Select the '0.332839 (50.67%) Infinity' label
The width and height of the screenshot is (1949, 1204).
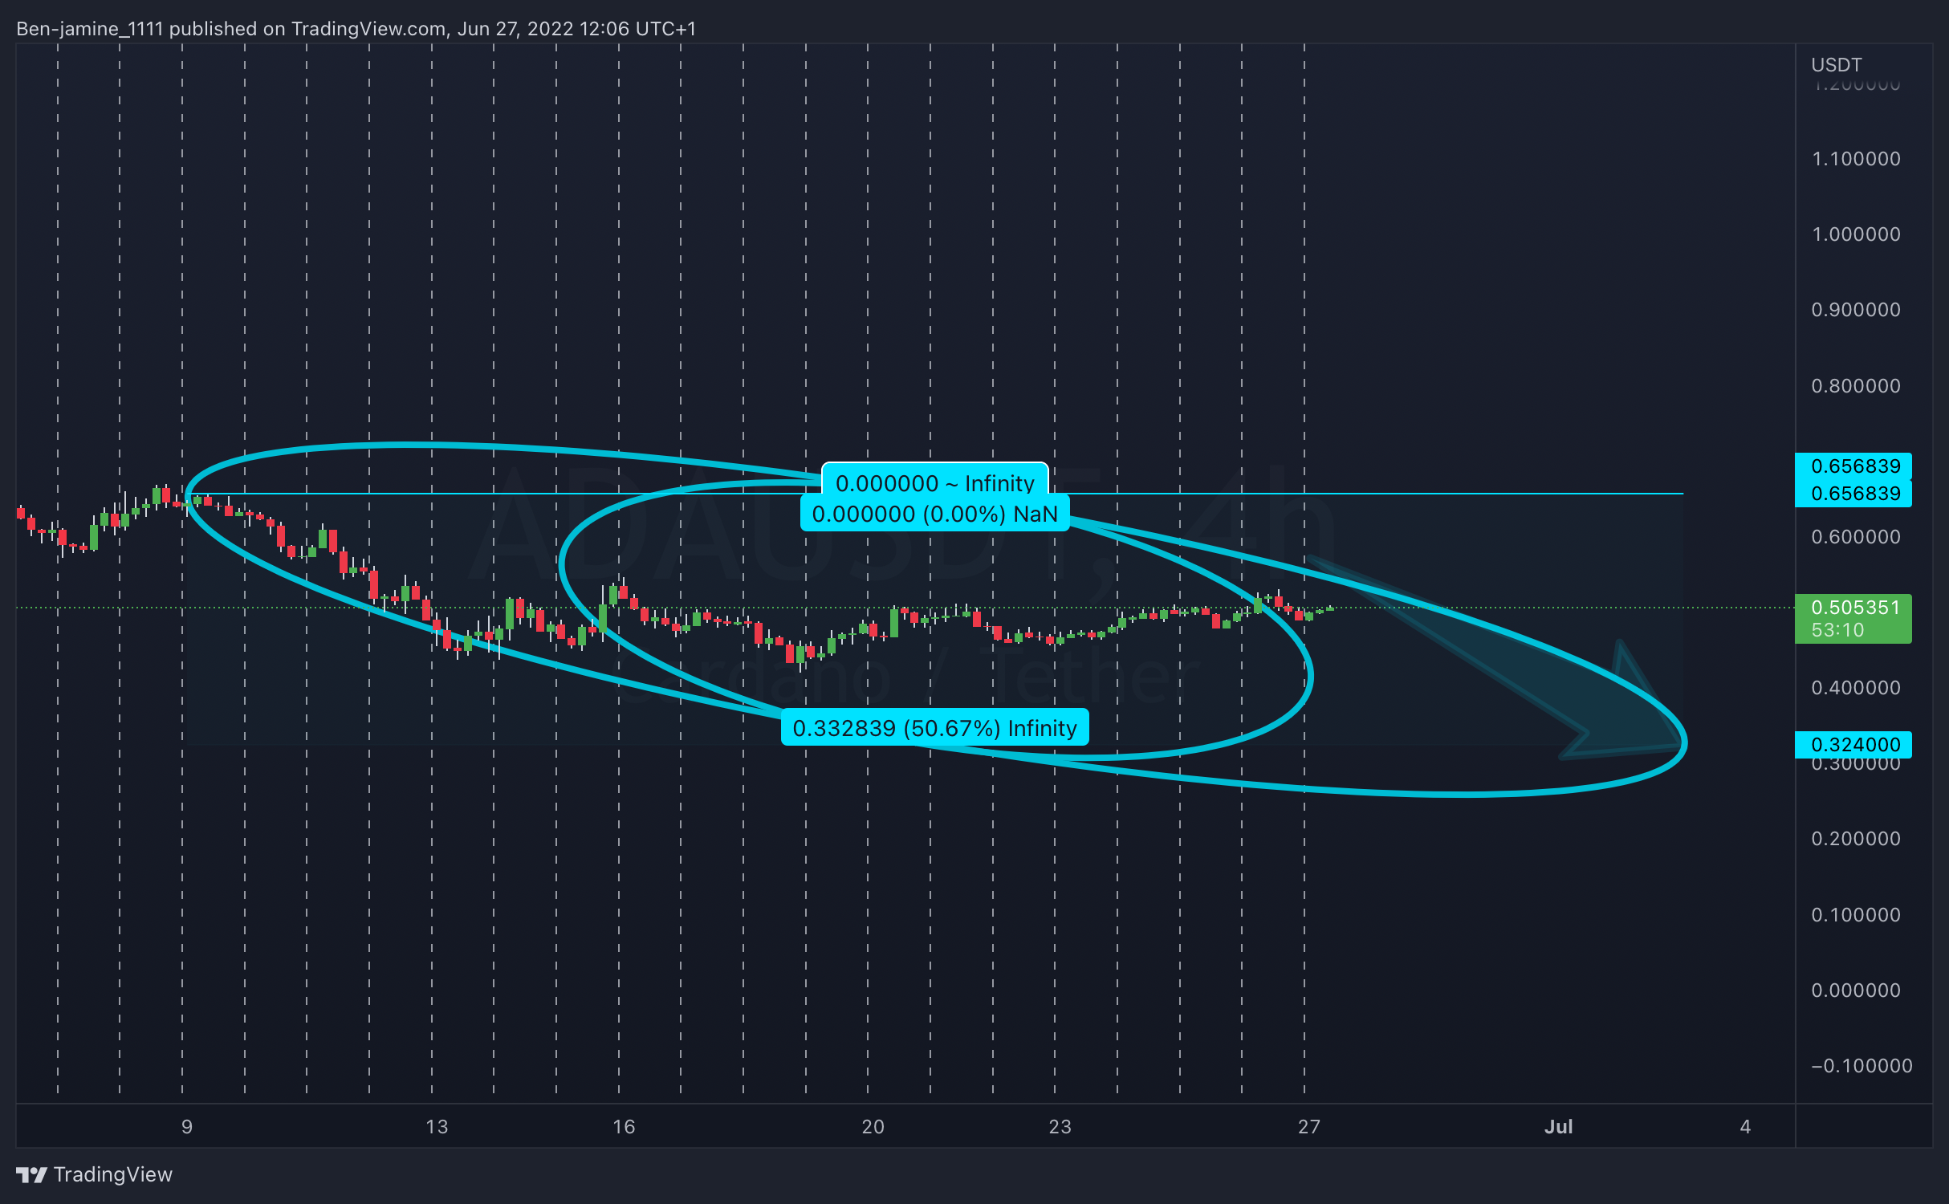coord(935,728)
